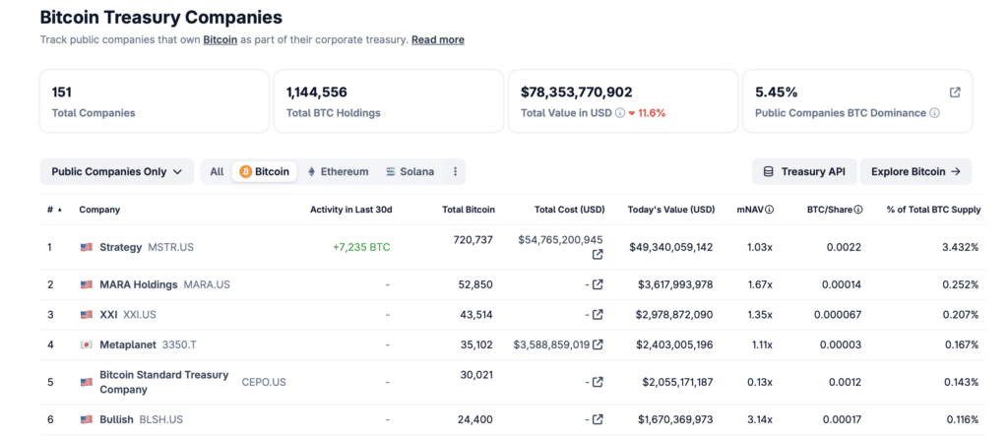Open the Strategy company link
The image size is (1008, 436).
(x=121, y=247)
